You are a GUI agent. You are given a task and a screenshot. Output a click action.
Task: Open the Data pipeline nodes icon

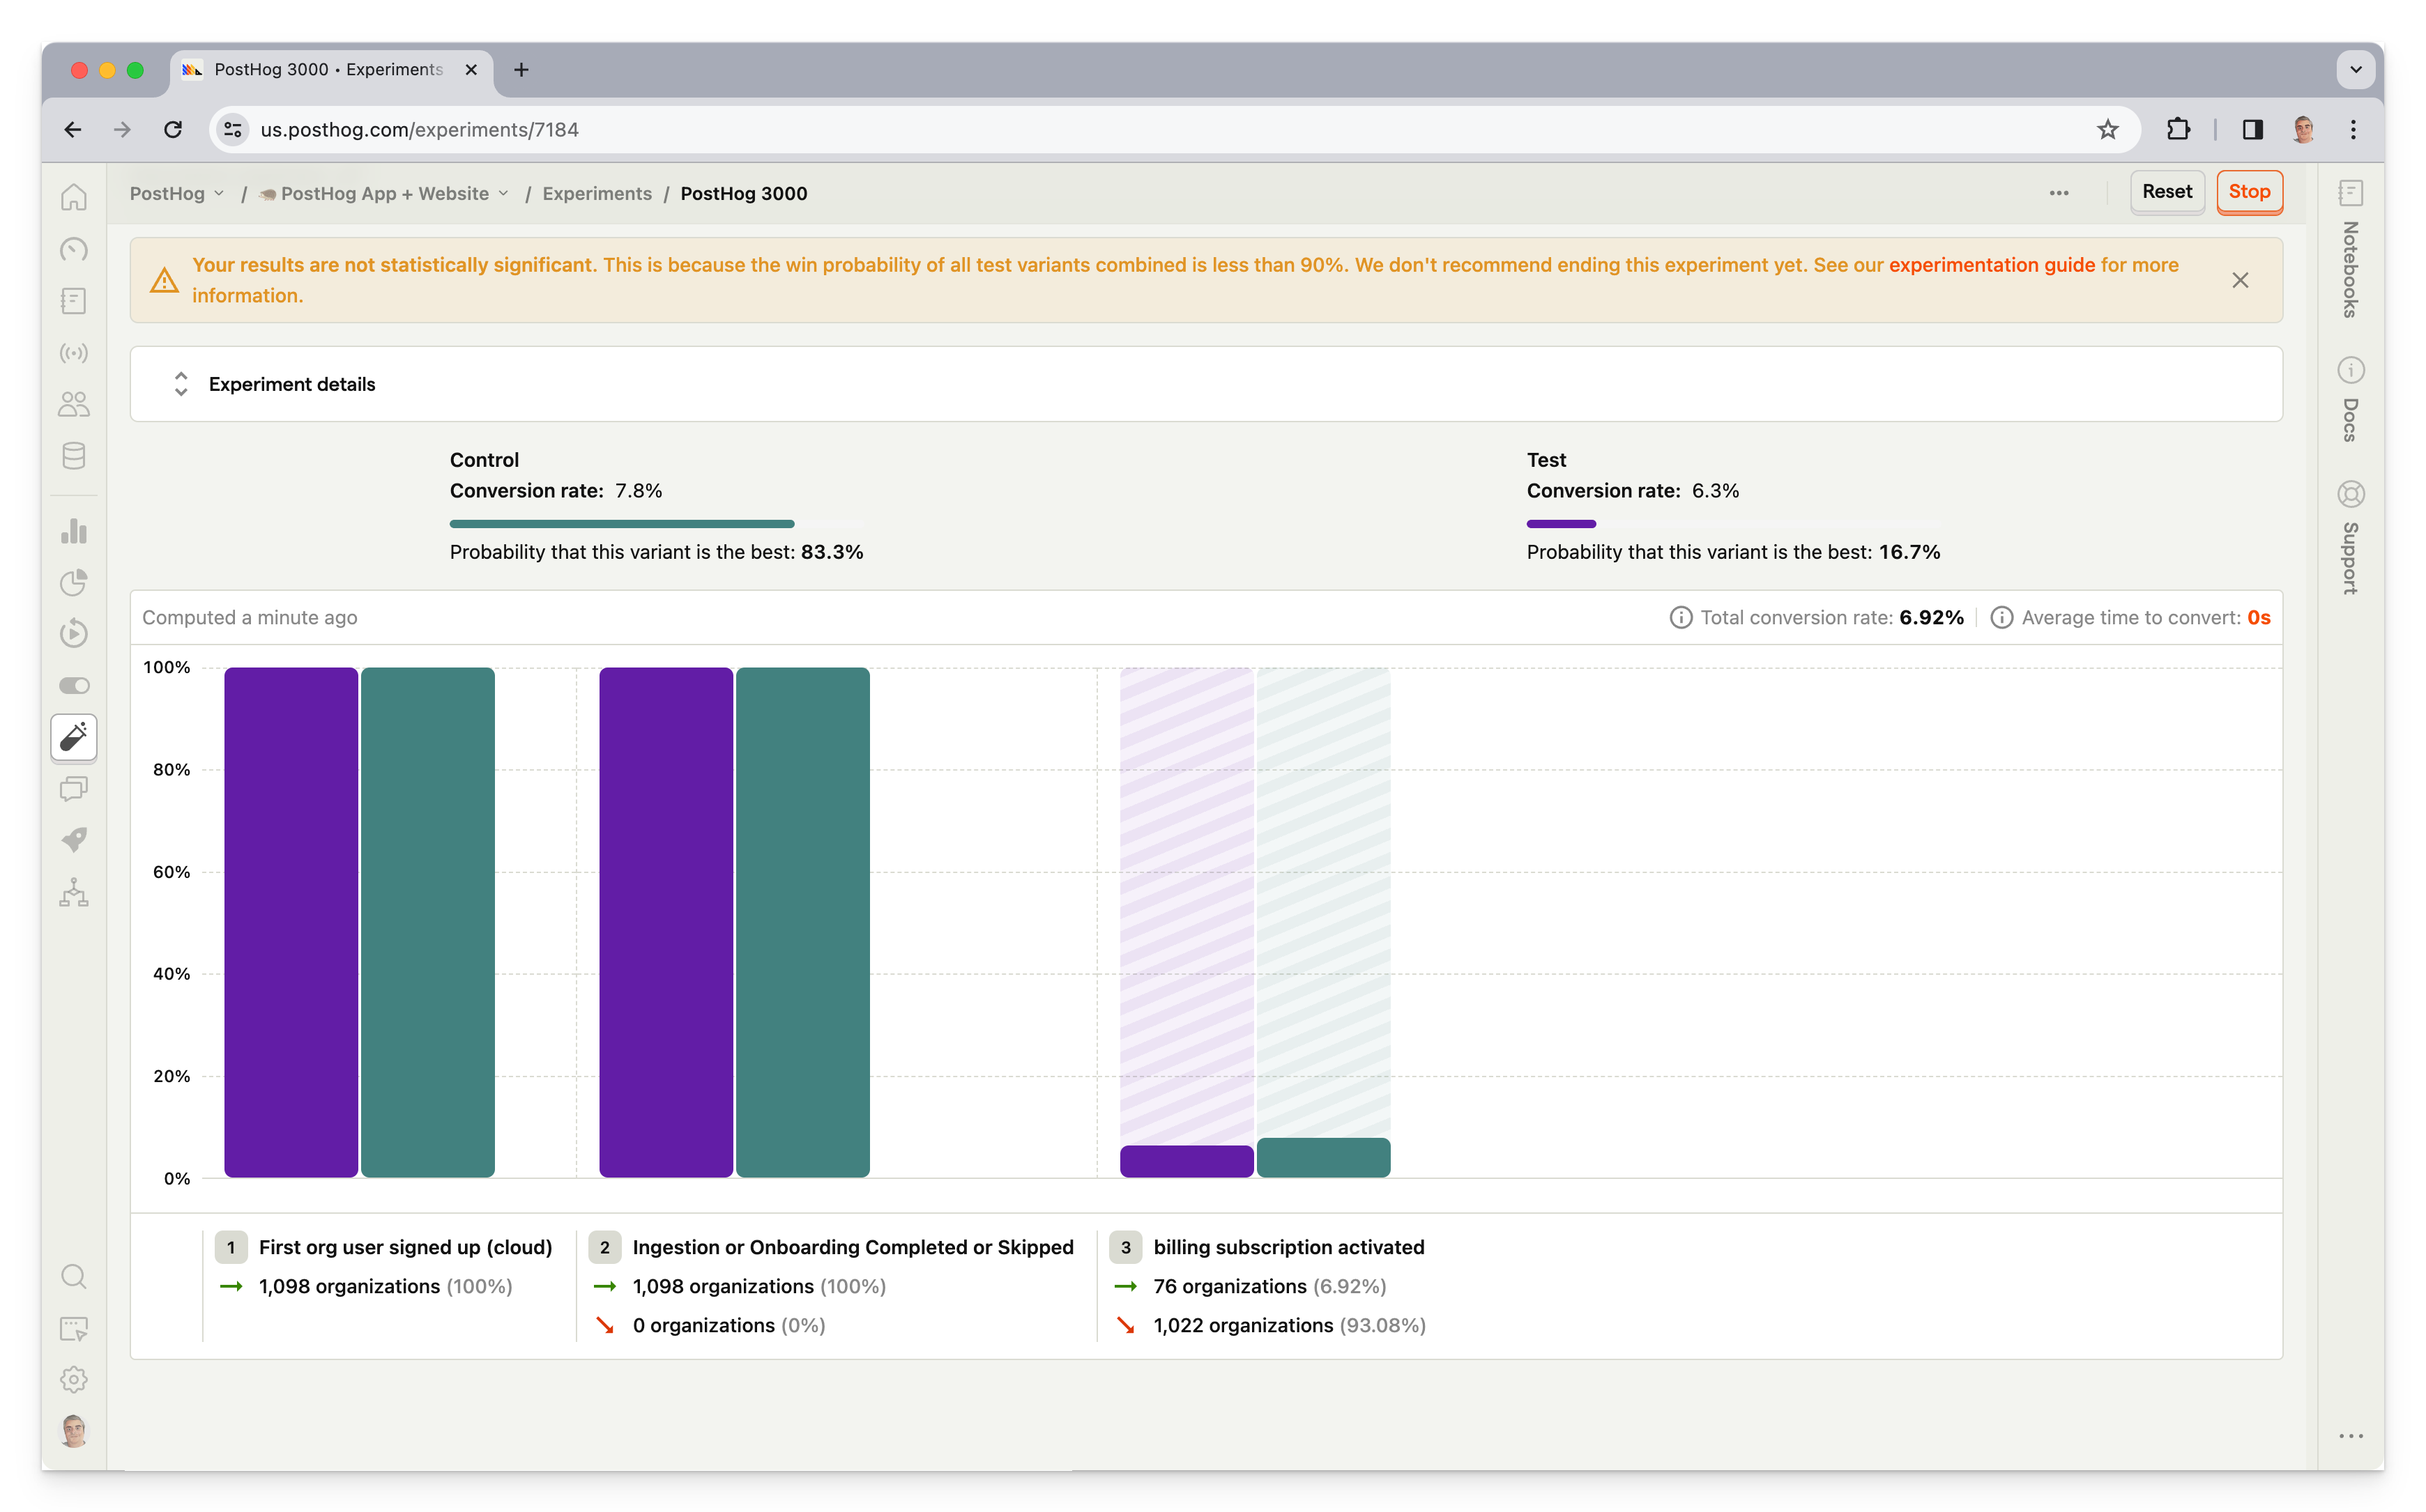pos(73,892)
